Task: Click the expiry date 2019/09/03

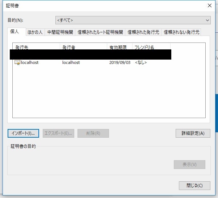Action: pyautogui.click(x=120, y=62)
